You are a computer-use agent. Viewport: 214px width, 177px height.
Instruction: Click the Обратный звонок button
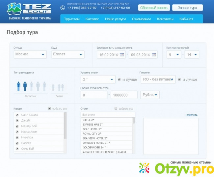(x=153, y=8)
